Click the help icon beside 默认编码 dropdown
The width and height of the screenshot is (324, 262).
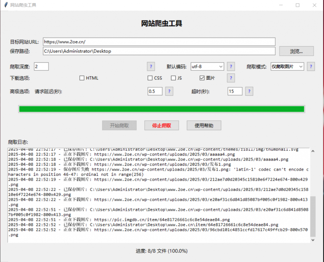coord(231,67)
